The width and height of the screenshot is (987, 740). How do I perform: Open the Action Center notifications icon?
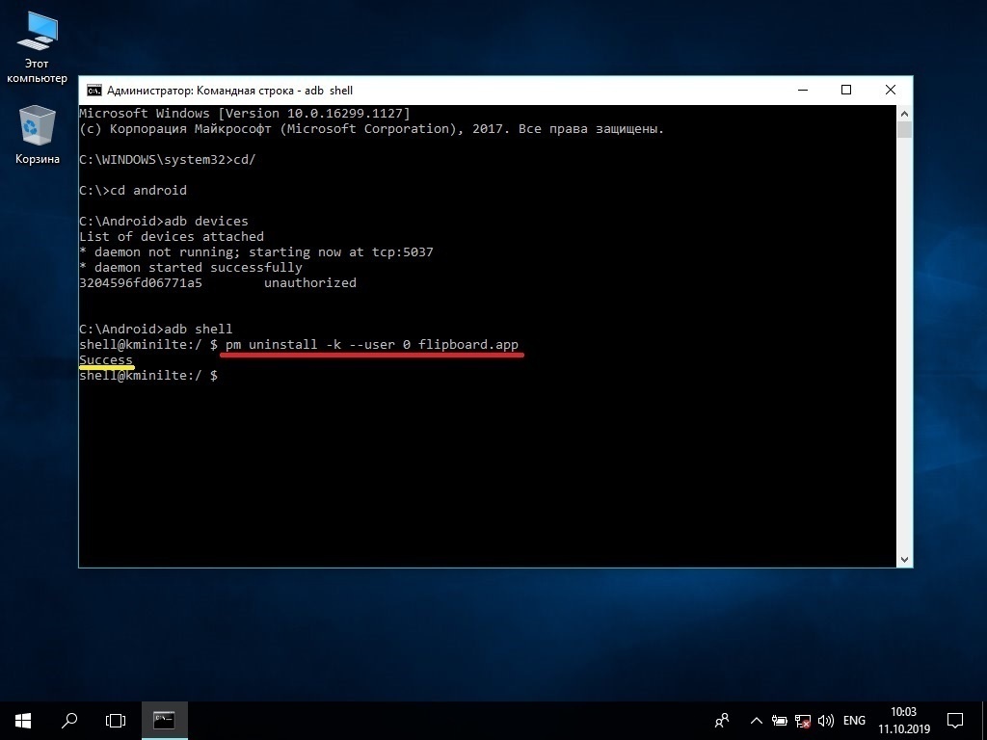pos(955,721)
